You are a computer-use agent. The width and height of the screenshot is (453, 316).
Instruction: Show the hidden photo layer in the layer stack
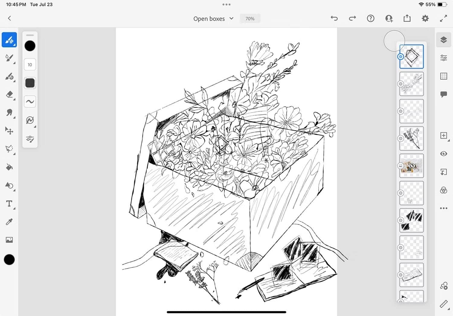coord(411,165)
